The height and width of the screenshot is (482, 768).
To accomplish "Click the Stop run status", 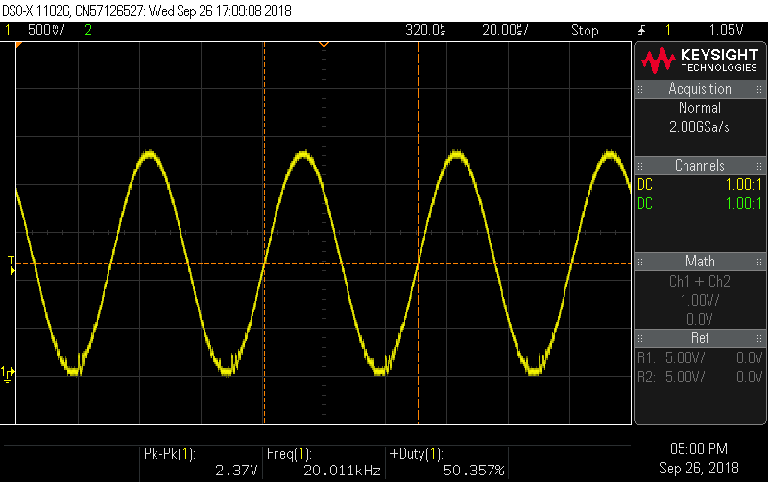I will 585,31.
